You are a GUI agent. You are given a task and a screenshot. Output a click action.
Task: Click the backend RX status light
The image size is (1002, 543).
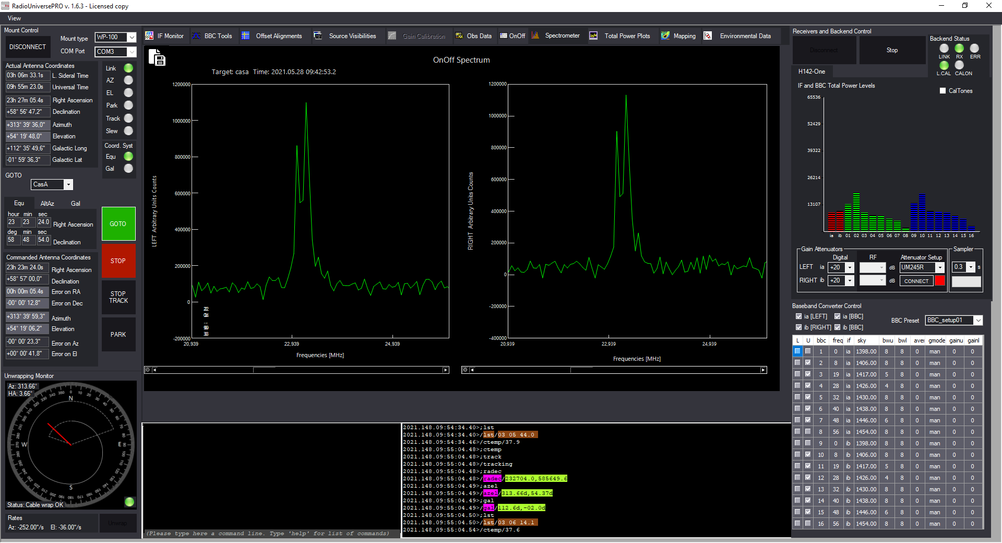point(959,49)
